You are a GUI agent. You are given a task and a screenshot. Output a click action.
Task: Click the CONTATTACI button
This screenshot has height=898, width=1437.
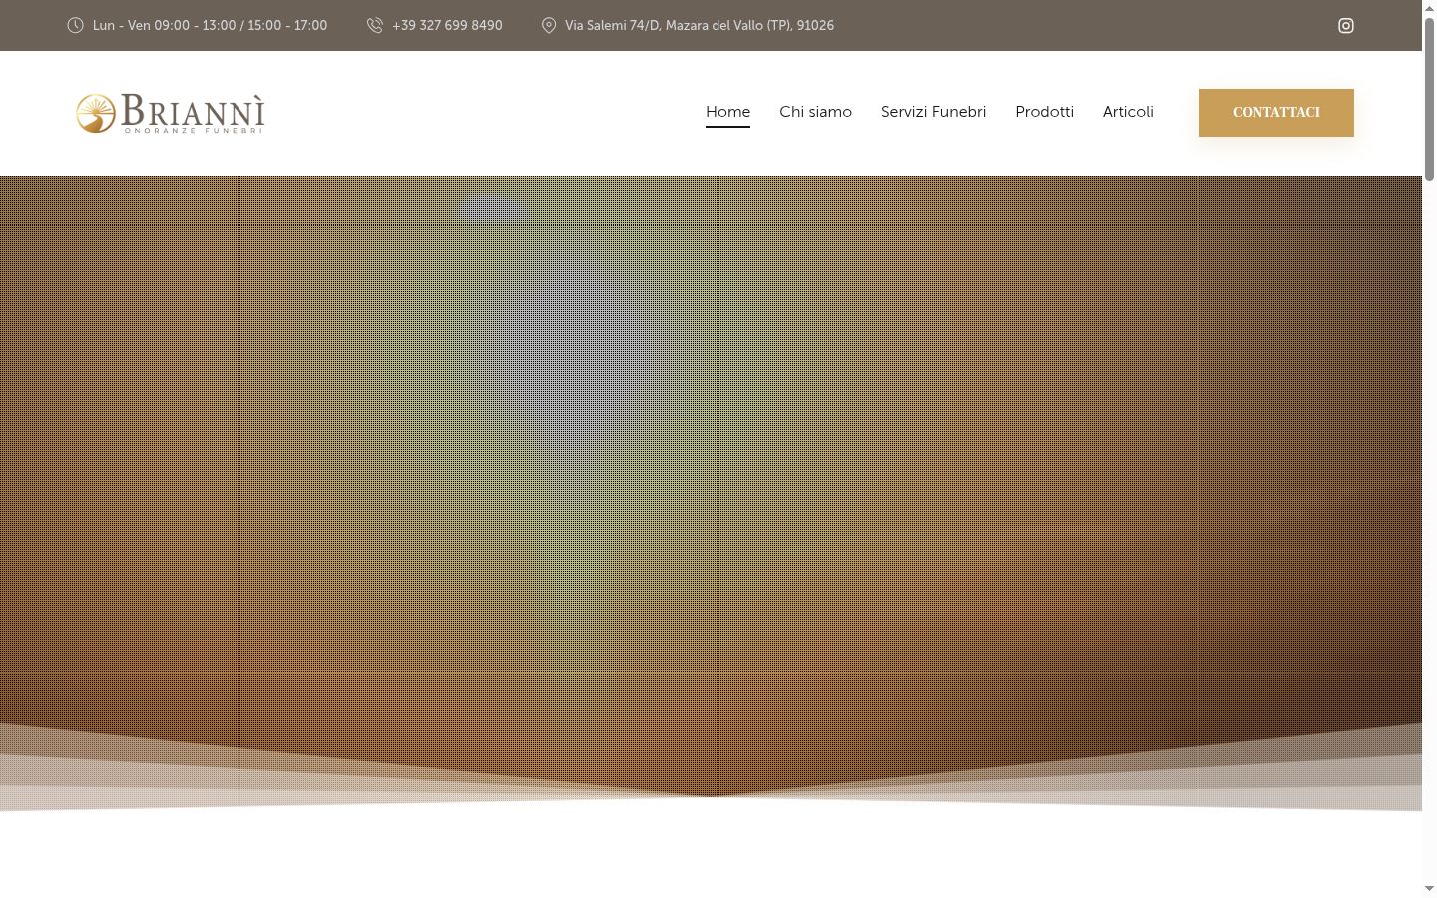1276,113
